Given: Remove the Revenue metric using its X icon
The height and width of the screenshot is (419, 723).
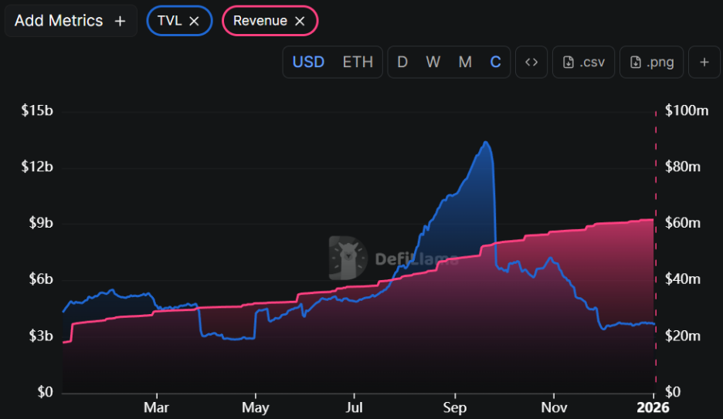Looking at the screenshot, I should point(300,21).
